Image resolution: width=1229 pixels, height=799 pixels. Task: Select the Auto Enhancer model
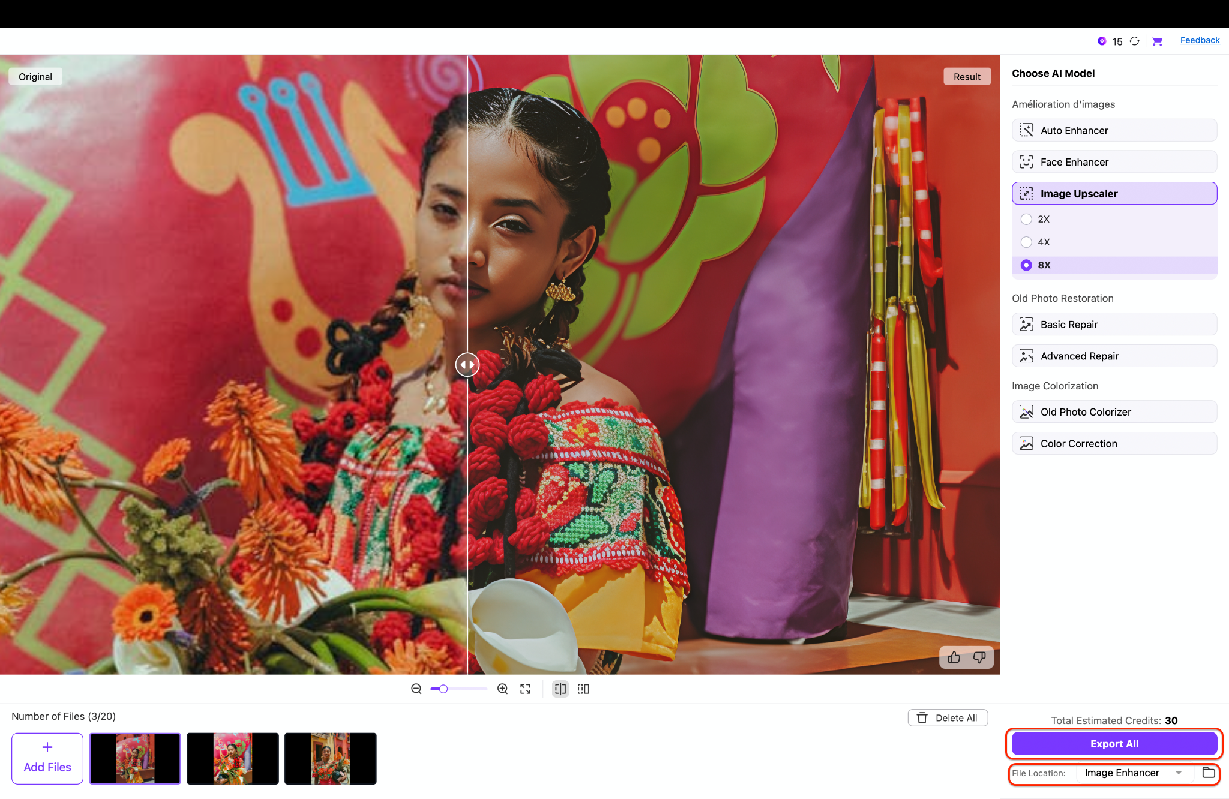(1114, 130)
